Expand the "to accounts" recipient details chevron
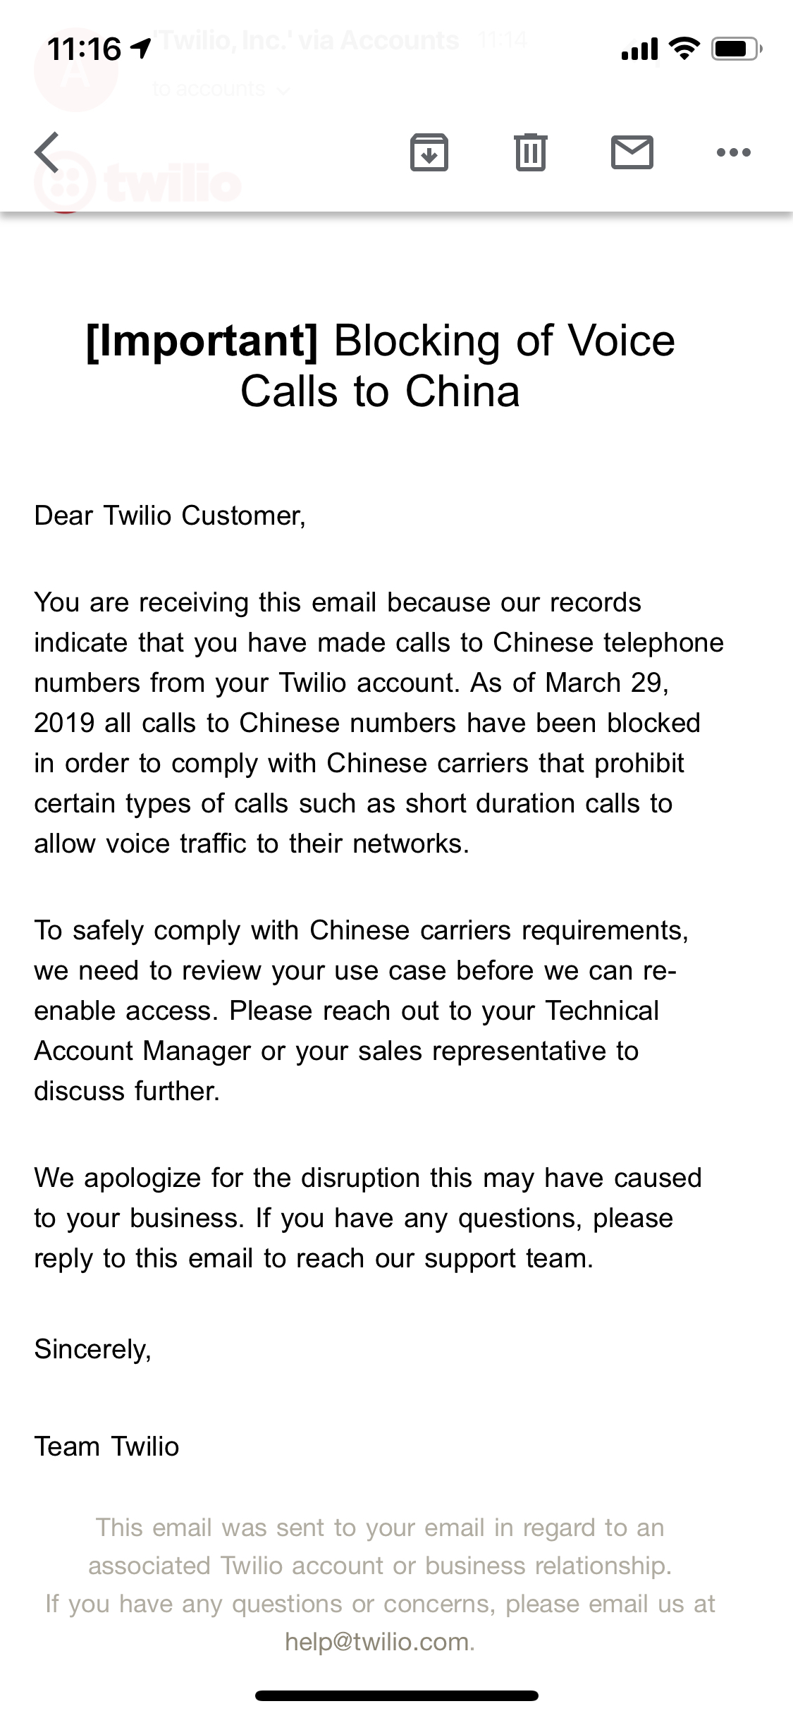This screenshot has height=1718, width=793. point(283,90)
